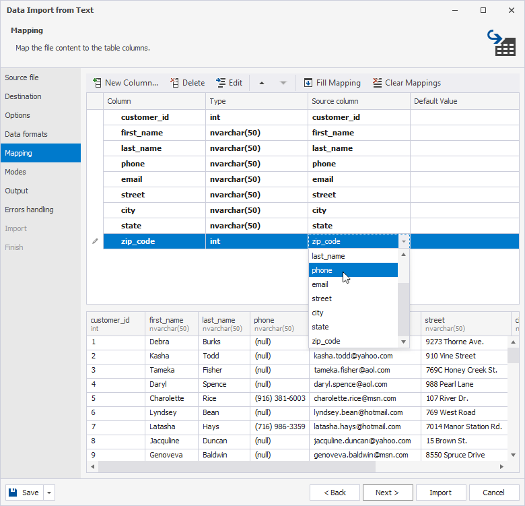Click the data import table icon in header
The height and width of the screenshot is (506, 525).
(x=501, y=43)
